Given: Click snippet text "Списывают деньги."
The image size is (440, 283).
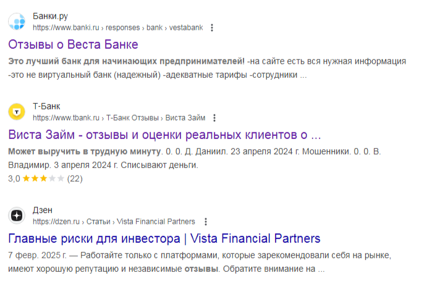Looking at the screenshot, I should pyautogui.click(x=159, y=165).
